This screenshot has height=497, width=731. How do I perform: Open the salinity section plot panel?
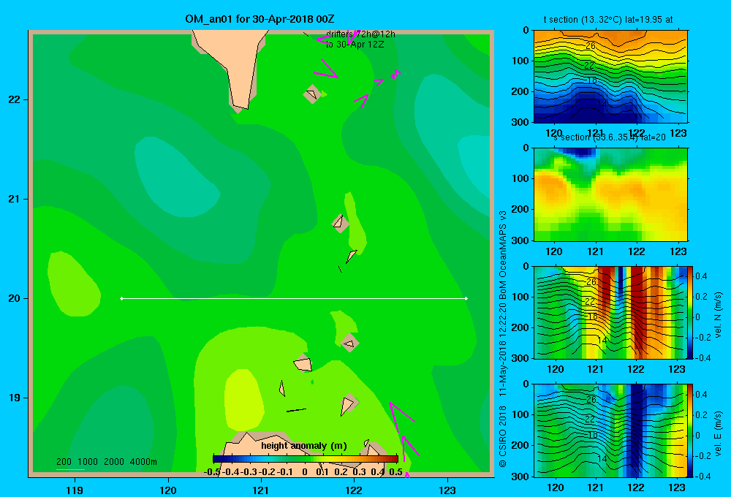(610, 194)
